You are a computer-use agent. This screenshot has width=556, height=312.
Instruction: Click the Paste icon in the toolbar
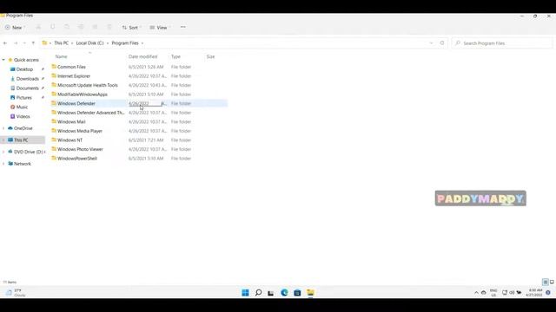(67, 27)
